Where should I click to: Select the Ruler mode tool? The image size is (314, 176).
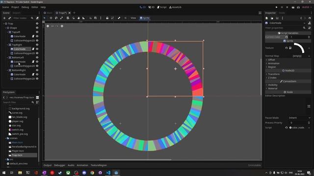(84, 18)
